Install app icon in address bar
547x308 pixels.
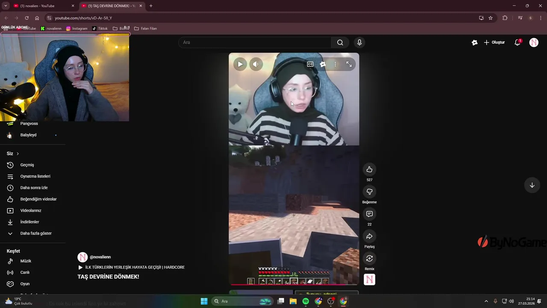pyautogui.click(x=481, y=18)
